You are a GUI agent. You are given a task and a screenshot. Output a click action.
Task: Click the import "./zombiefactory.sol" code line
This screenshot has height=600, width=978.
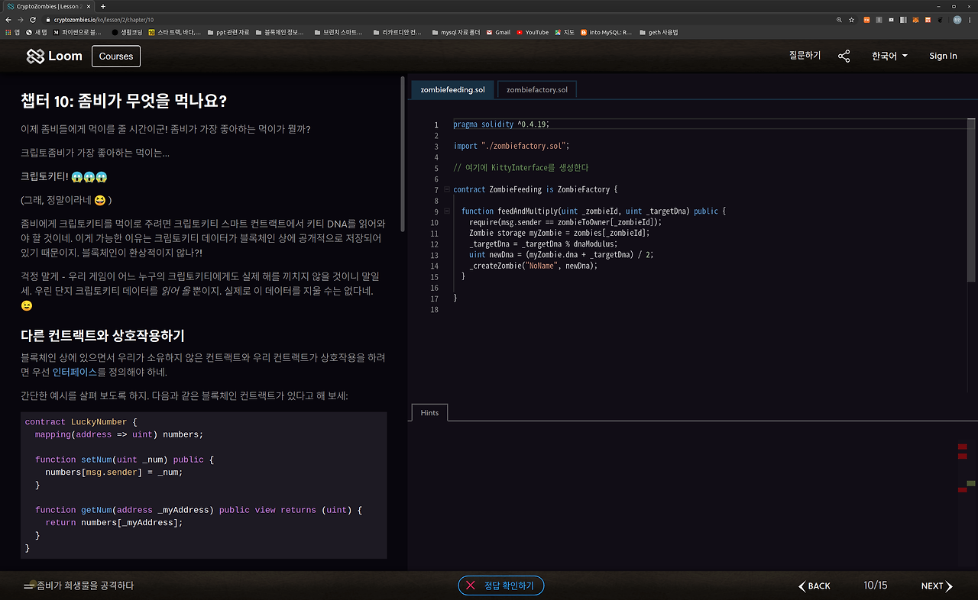tap(511, 146)
